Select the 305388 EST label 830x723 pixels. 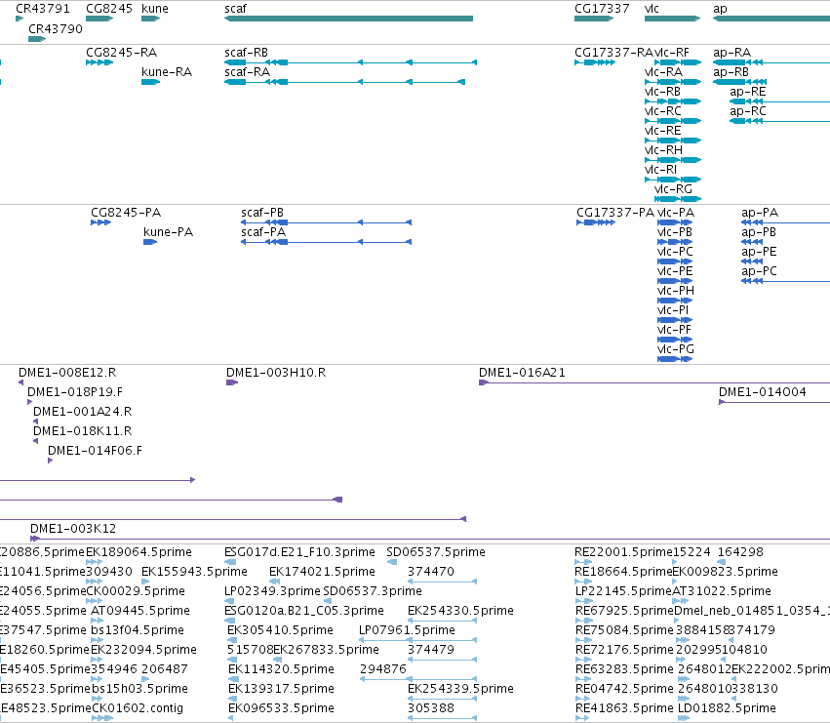431,708
